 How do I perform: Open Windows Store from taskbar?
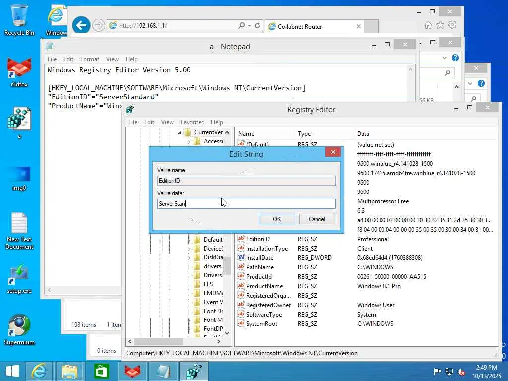pyautogui.click(x=101, y=371)
